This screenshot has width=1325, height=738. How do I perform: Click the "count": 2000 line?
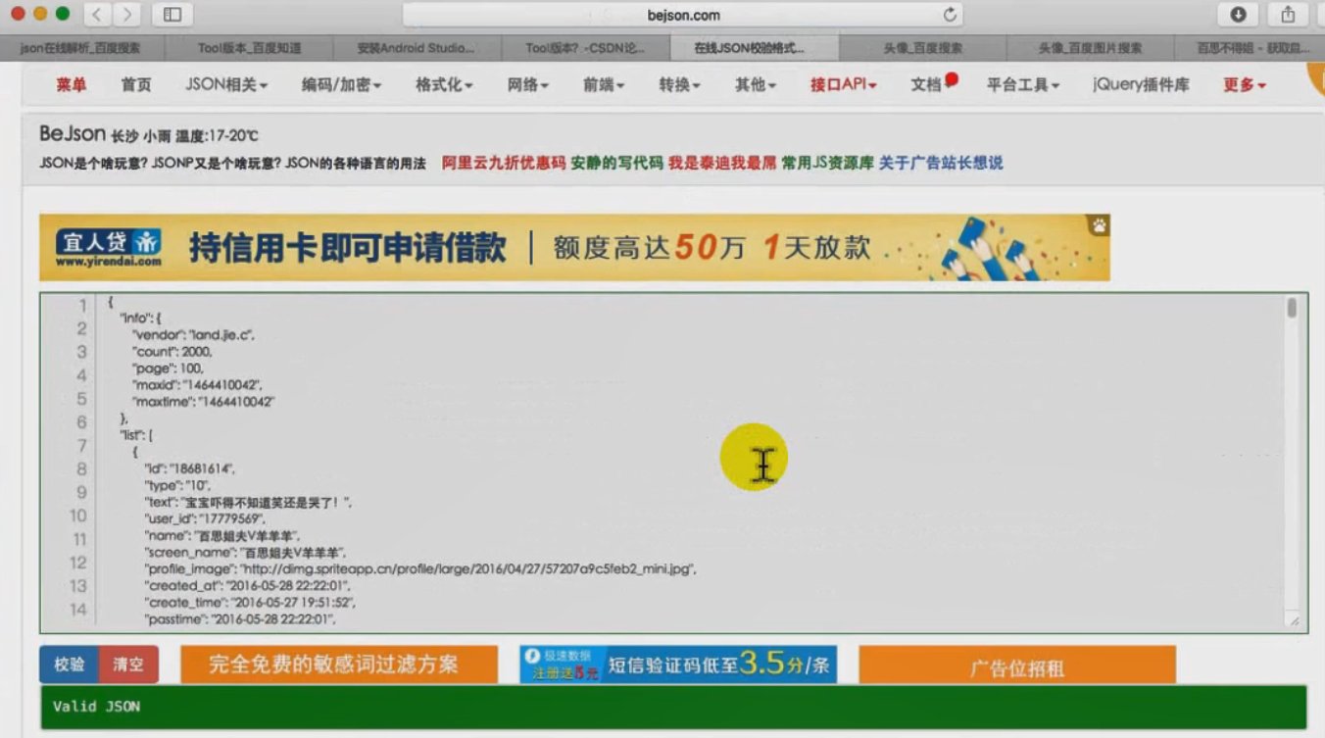click(172, 352)
